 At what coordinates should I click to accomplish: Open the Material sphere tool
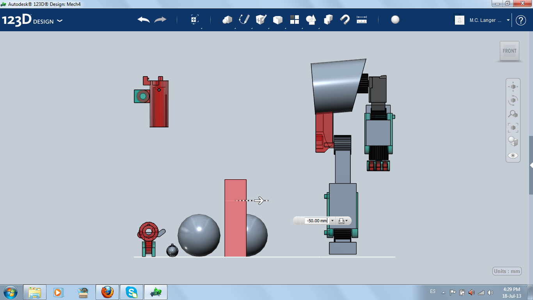click(x=395, y=20)
